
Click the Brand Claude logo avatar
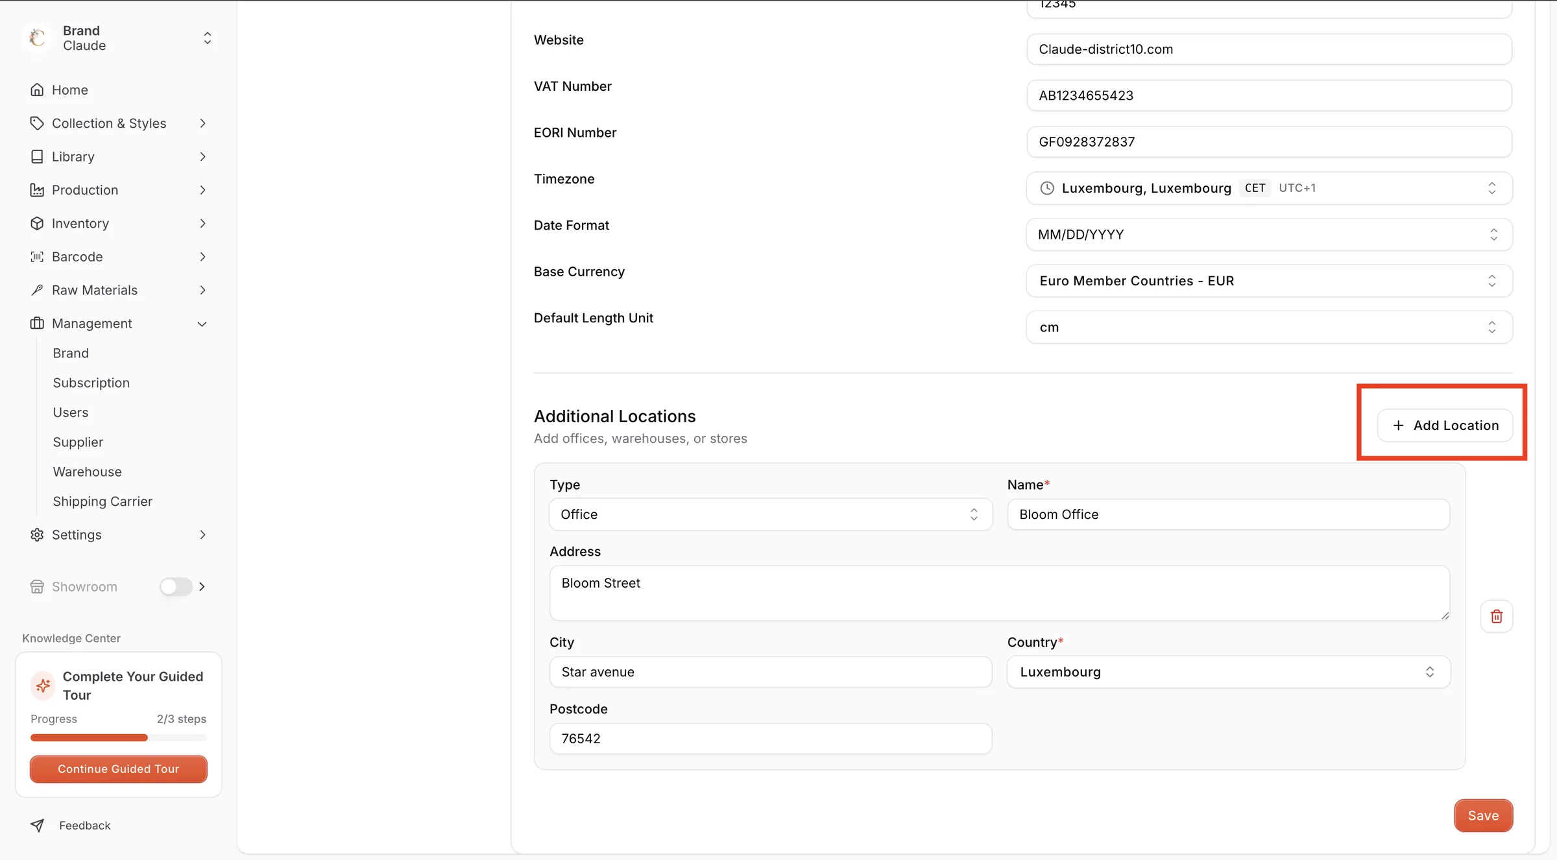point(38,38)
